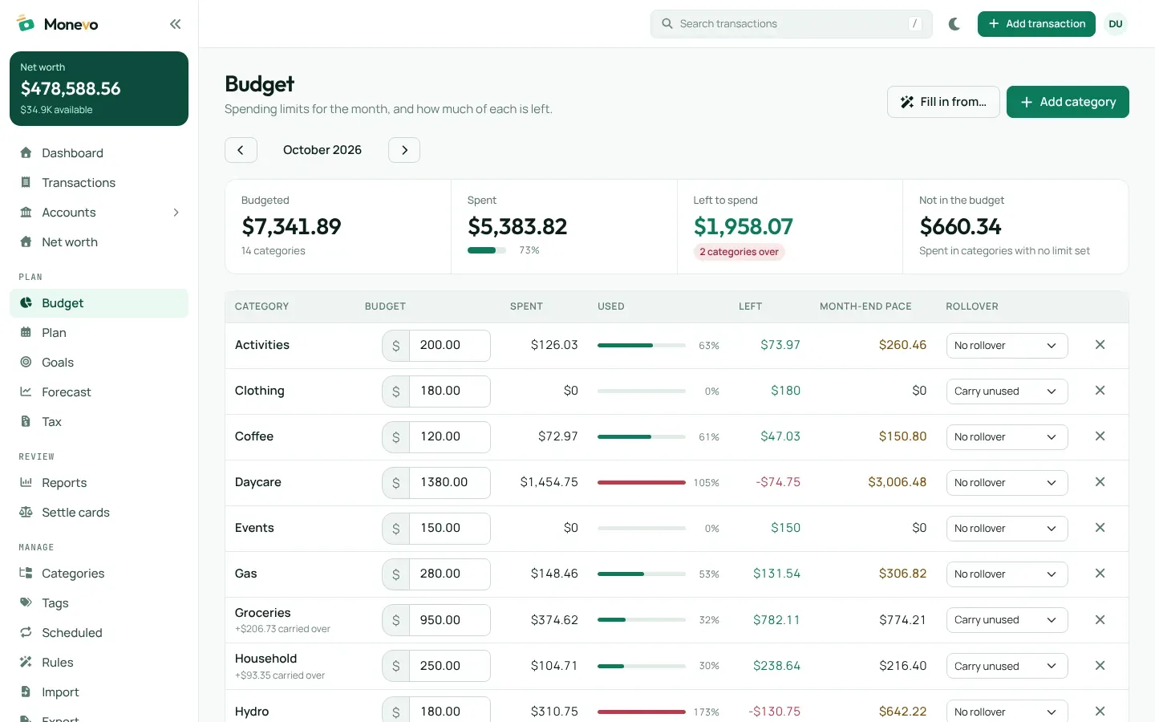The height and width of the screenshot is (722, 1155).
Task: Open Scheduled in sidebar
Action: point(99,633)
